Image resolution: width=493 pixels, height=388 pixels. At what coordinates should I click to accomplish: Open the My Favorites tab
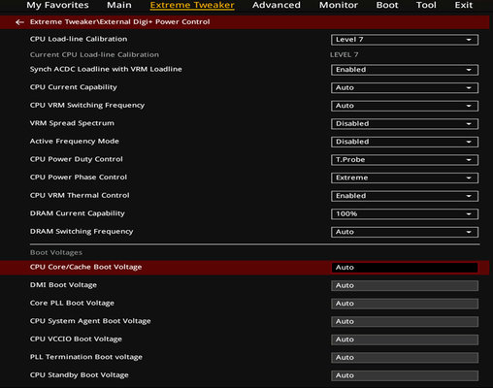57,5
